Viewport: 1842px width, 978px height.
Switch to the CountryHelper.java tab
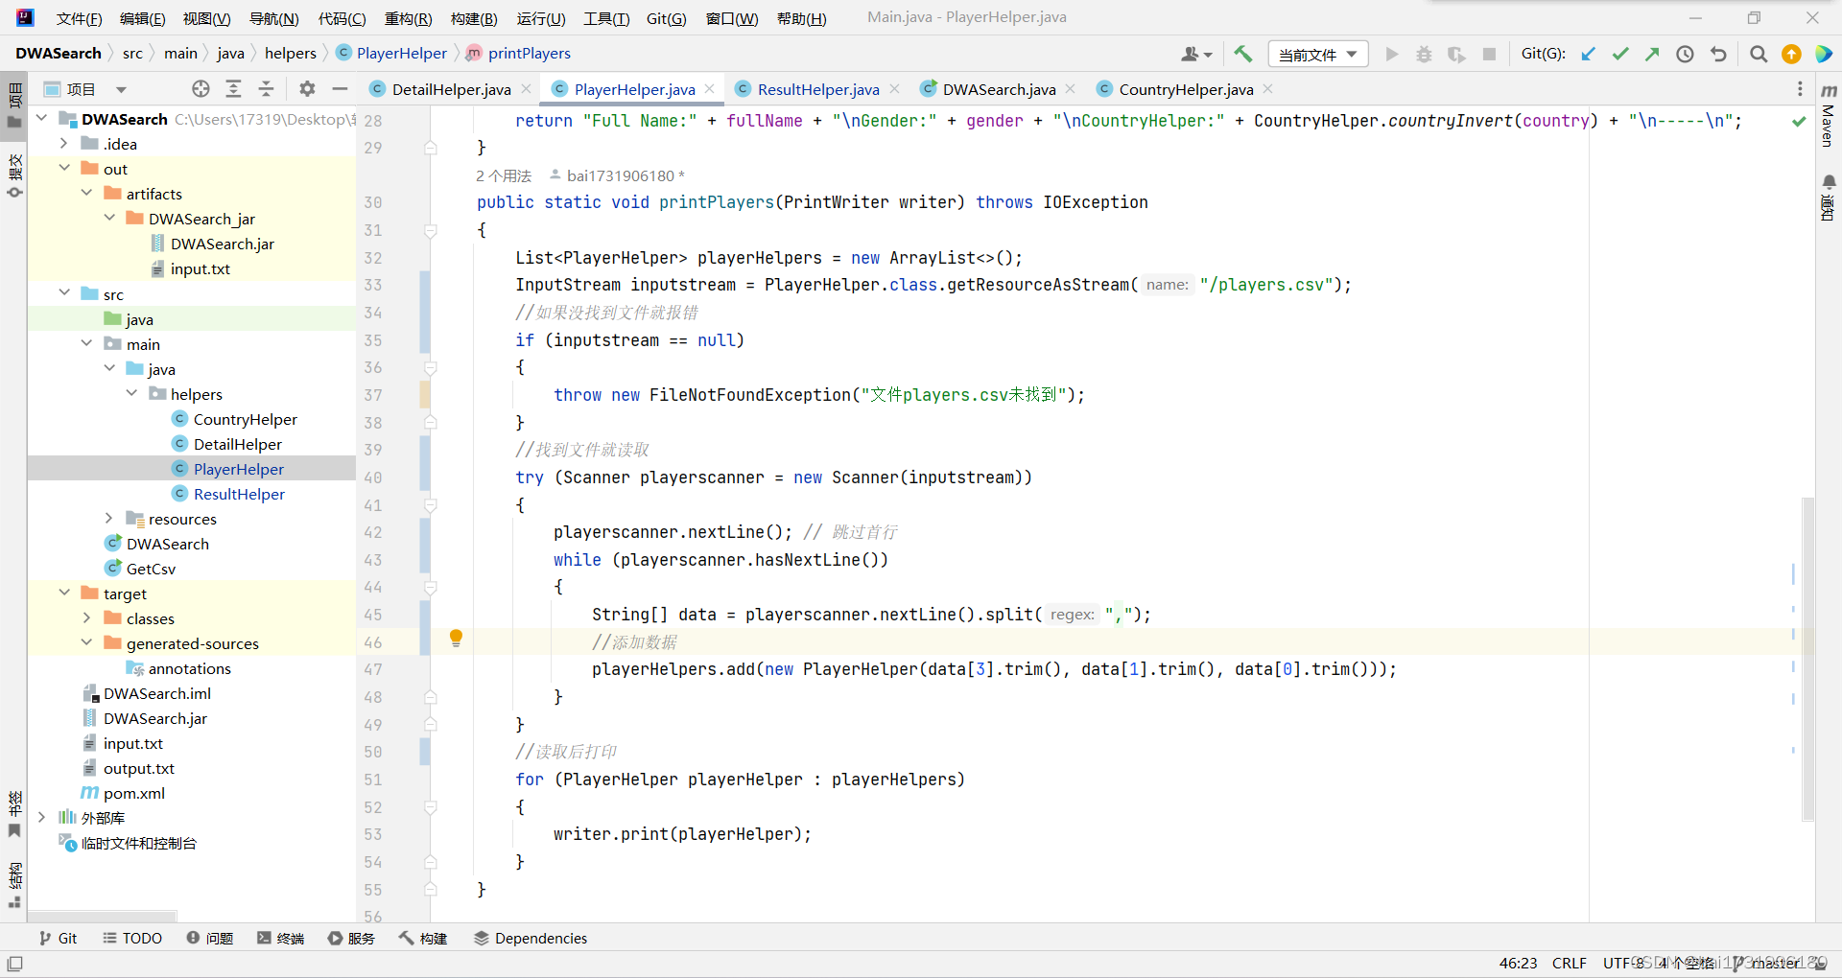(1186, 89)
